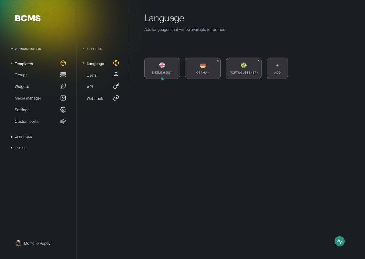365x259 pixels.
Task: Click the Webhook link chain icon
Action: [x=116, y=98]
